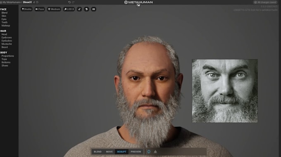Open the My MetaHumans breadcrumb link
This screenshot has width=281, height=157.
(x=12, y=2)
